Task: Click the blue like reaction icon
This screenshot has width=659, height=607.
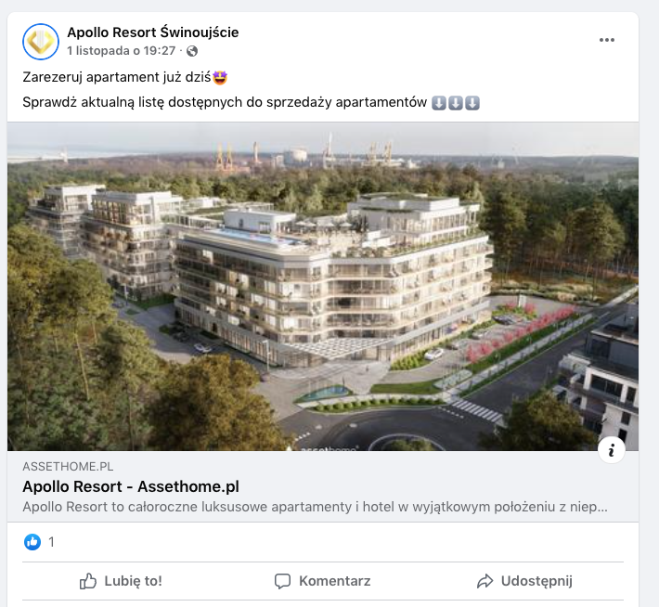Action: [32, 542]
